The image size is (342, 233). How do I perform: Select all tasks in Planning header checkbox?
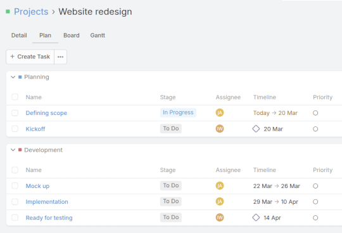point(15,97)
